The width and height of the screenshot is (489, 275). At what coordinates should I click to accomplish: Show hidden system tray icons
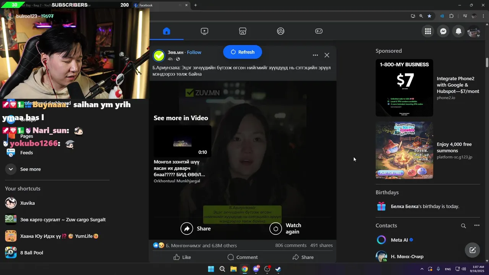click(x=422, y=269)
